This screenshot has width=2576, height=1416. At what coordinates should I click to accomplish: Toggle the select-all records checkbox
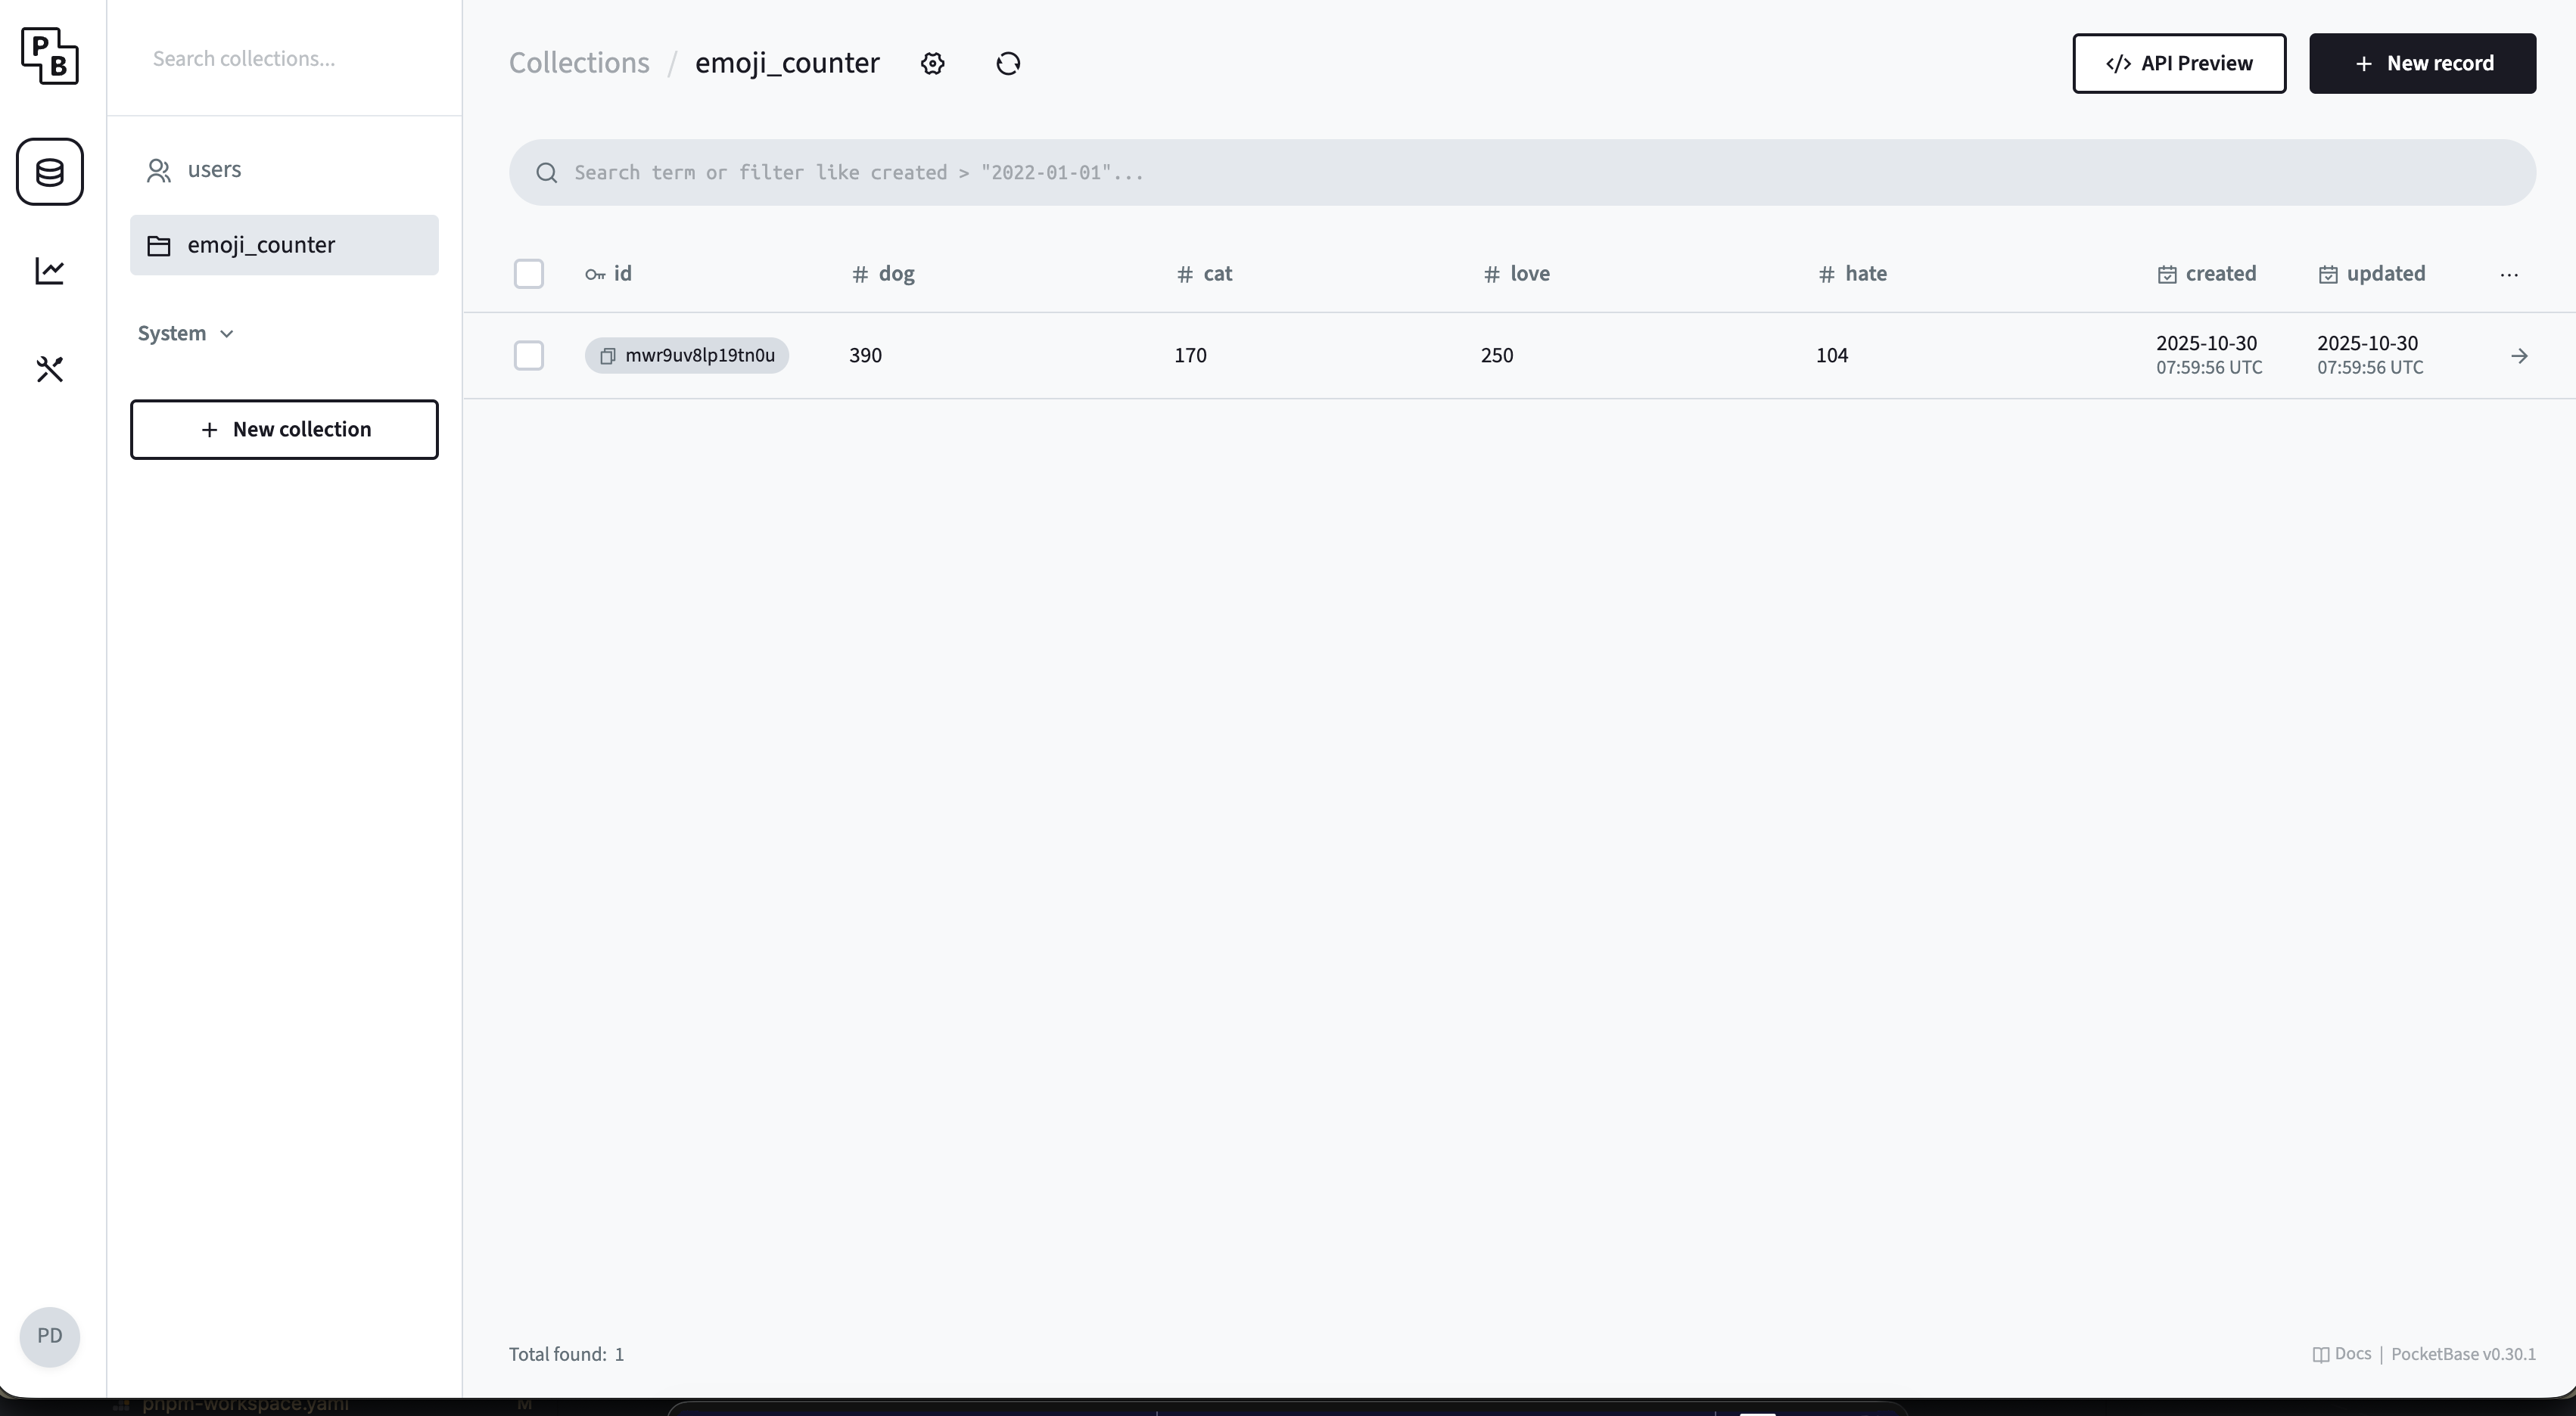(x=529, y=273)
